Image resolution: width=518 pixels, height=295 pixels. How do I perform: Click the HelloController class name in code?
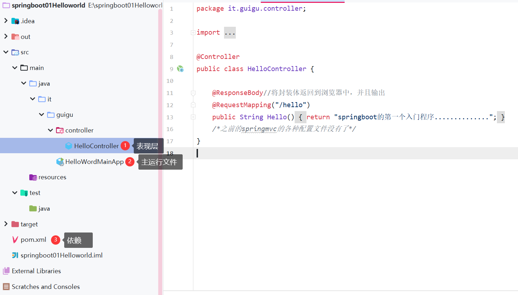pos(277,69)
